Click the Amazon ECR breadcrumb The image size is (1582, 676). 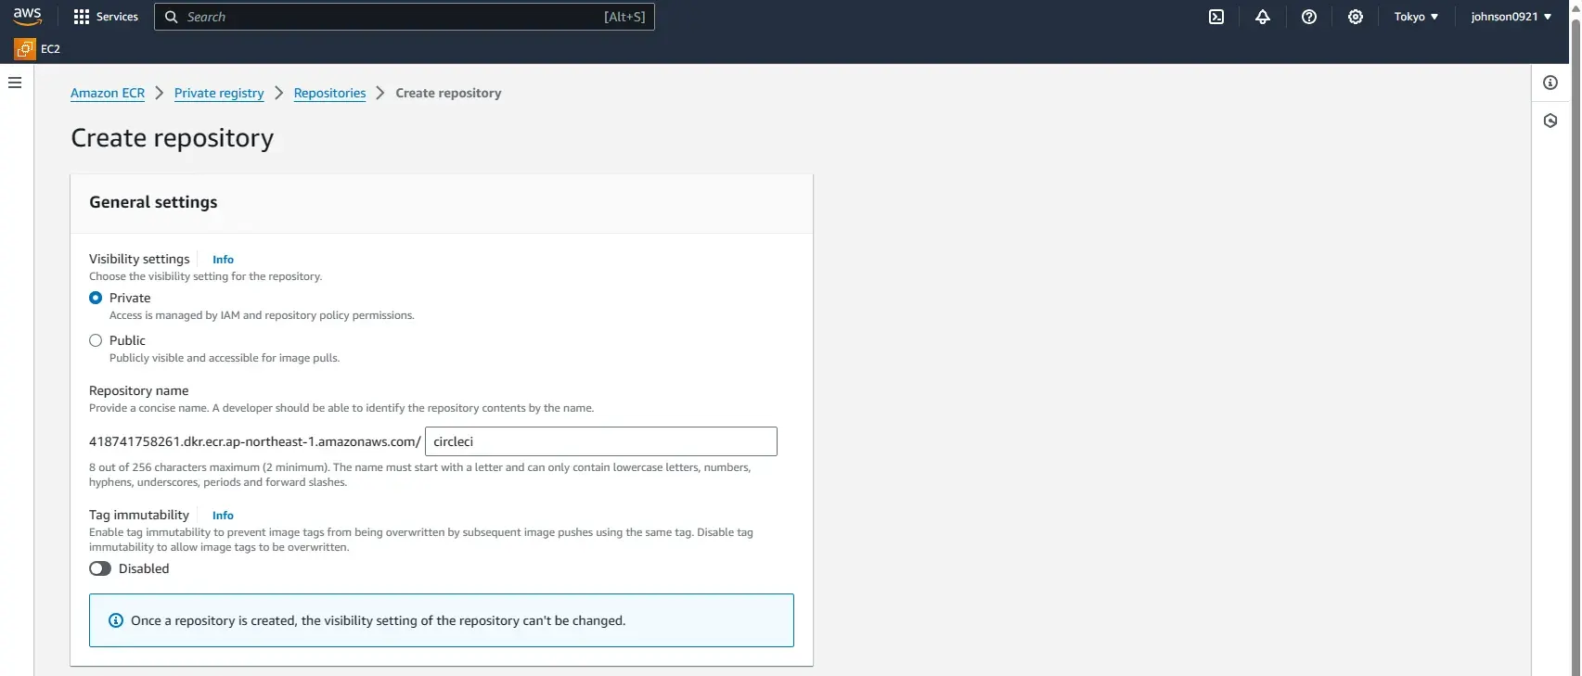[x=108, y=93]
